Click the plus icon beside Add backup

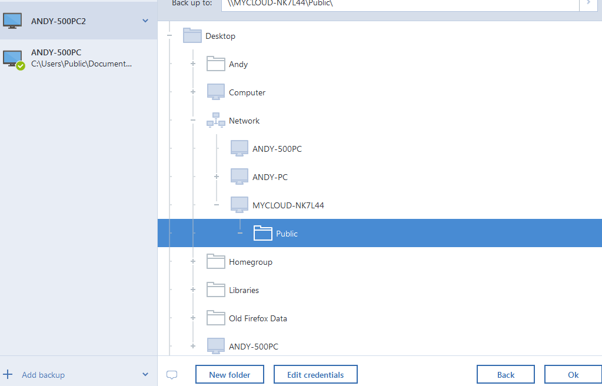click(x=8, y=375)
